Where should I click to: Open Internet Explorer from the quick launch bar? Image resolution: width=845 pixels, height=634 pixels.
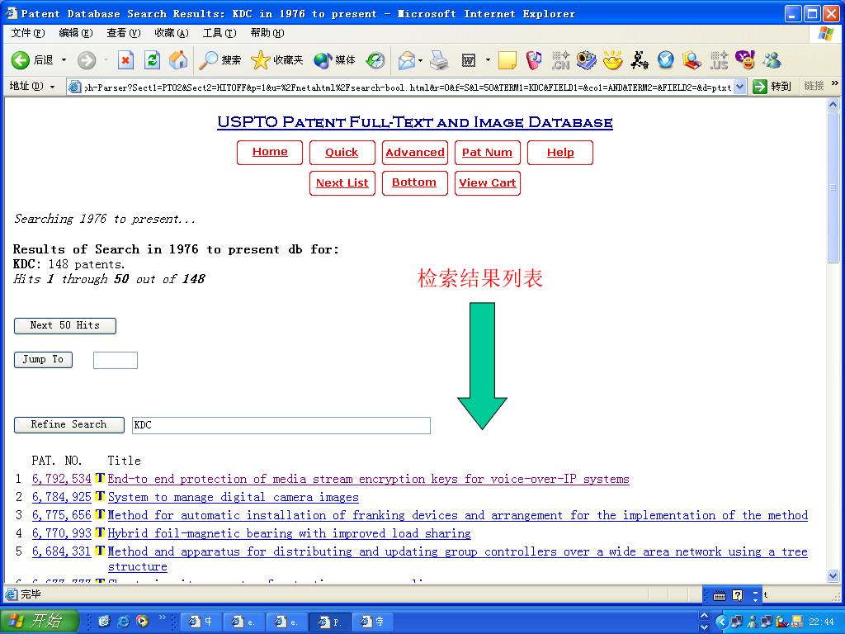[x=124, y=621]
